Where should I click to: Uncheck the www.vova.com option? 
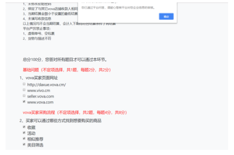point(24,101)
